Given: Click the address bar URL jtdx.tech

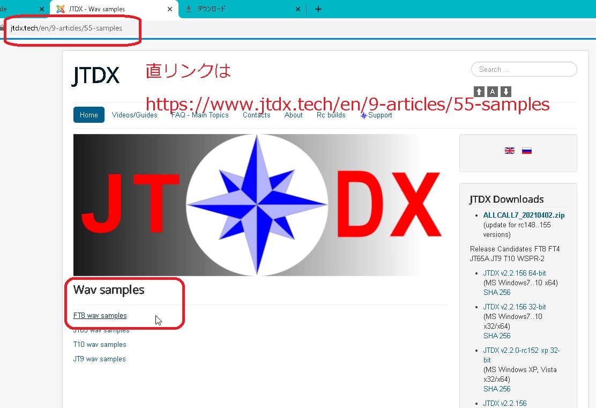Looking at the screenshot, I should 66,28.
